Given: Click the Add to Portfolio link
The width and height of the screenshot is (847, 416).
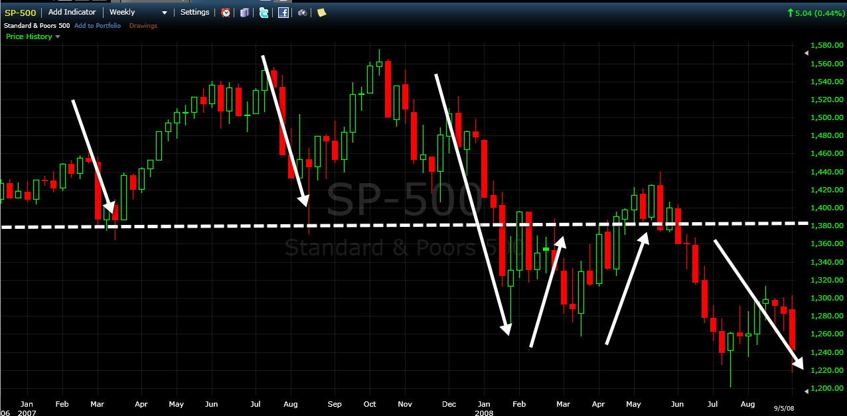Looking at the screenshot, I should coord(98,26).
